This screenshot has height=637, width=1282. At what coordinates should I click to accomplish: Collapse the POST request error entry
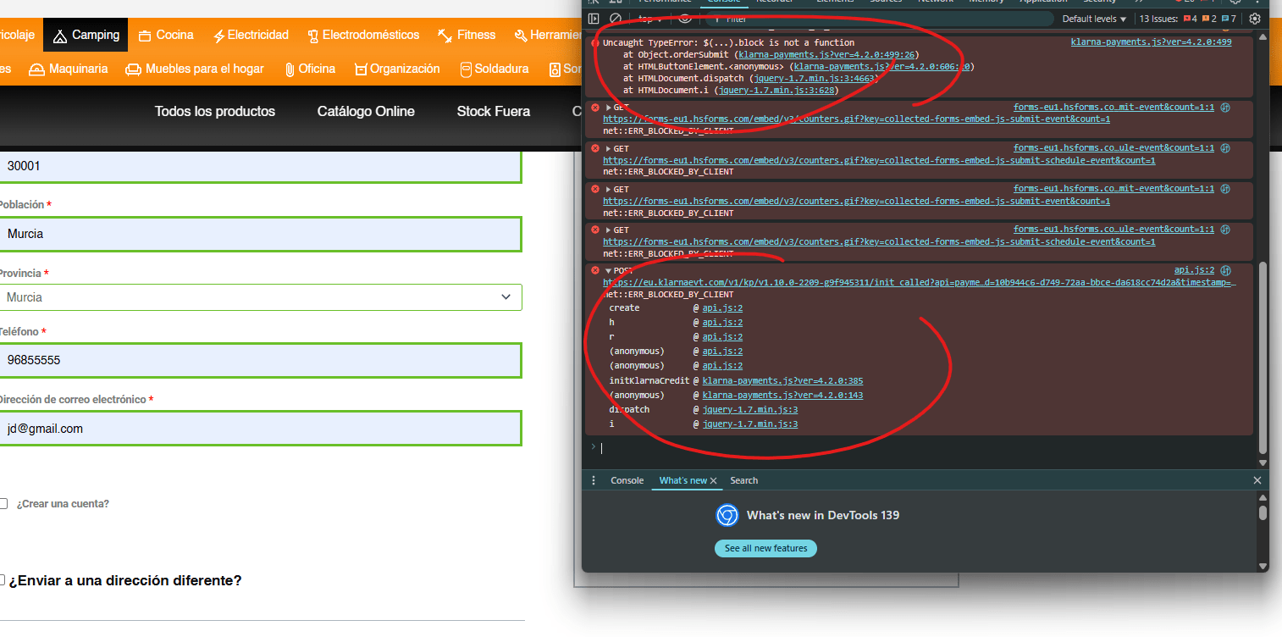608,271
